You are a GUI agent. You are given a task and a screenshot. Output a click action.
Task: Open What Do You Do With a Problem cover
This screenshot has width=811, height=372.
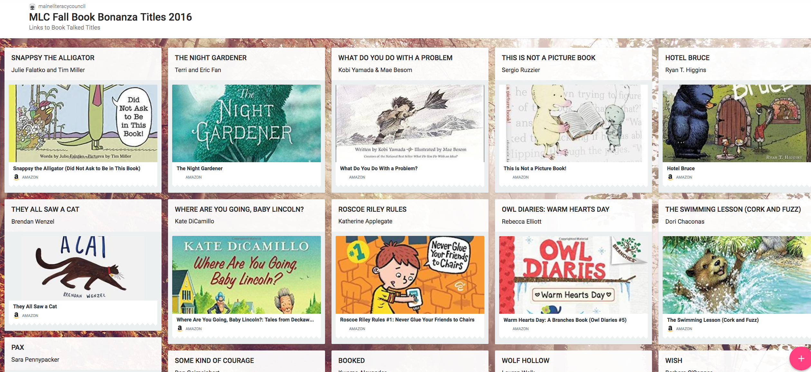410,123
